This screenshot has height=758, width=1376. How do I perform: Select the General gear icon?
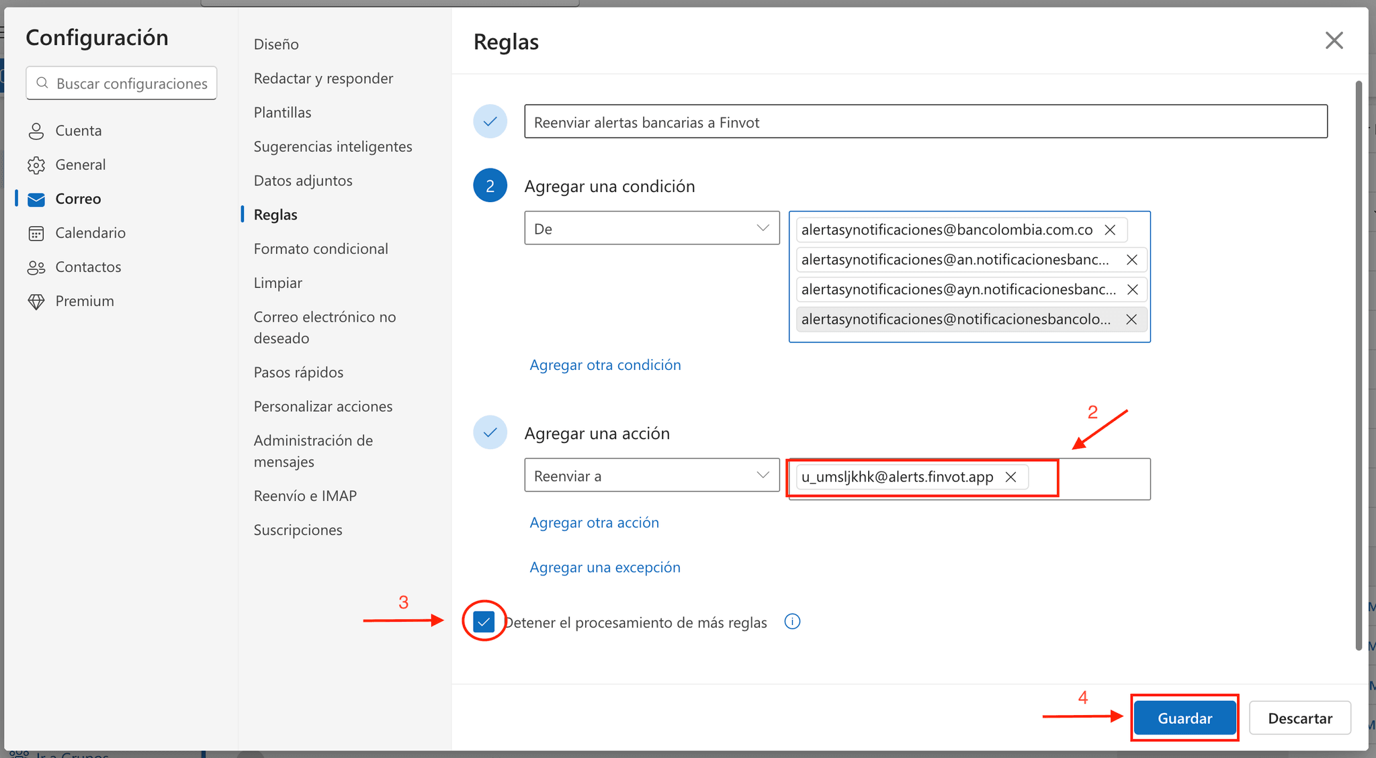tap(36, 165)
